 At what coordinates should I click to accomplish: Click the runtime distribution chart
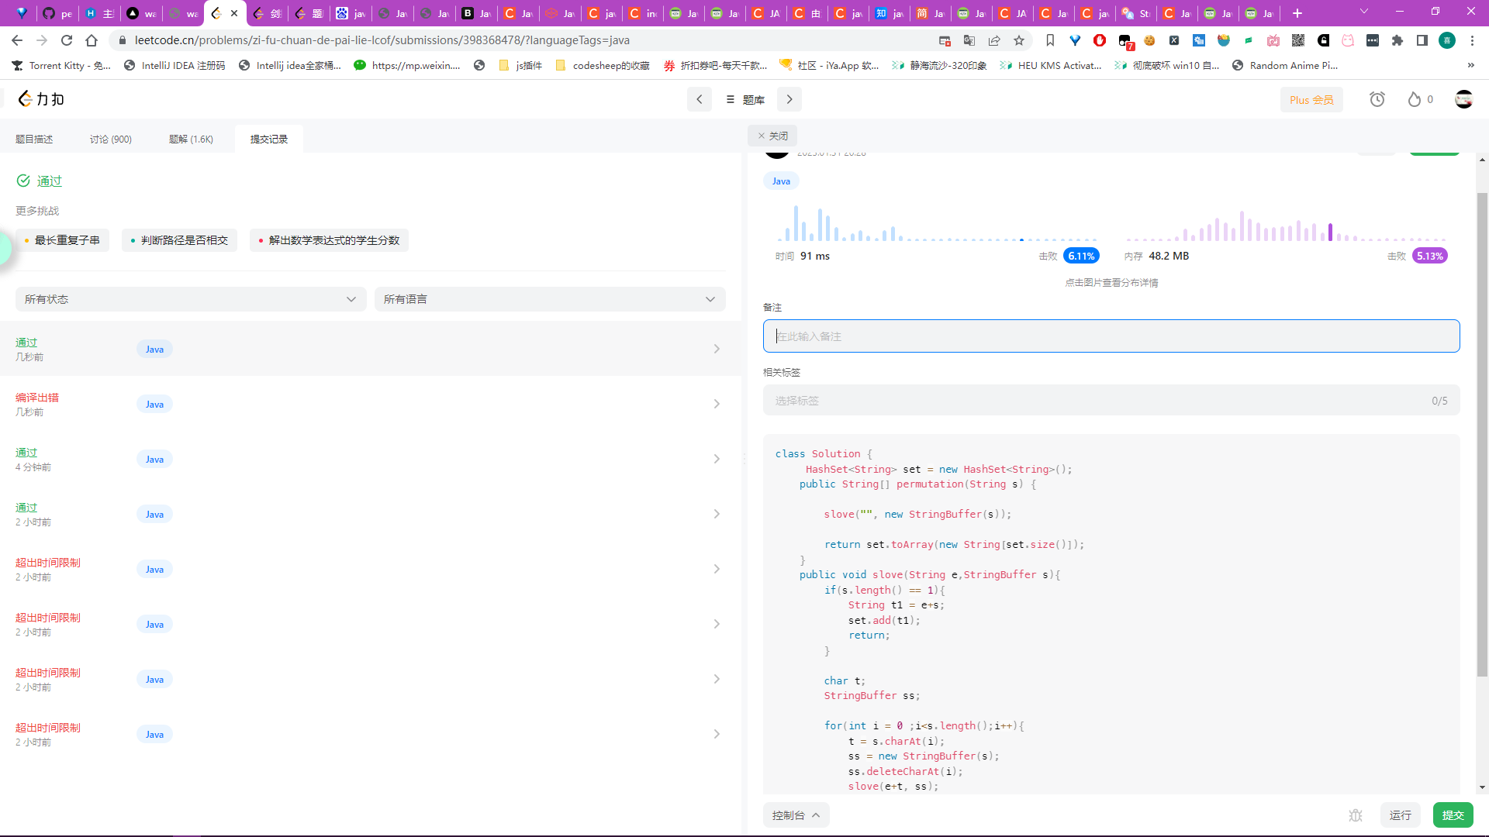point(937,225)
